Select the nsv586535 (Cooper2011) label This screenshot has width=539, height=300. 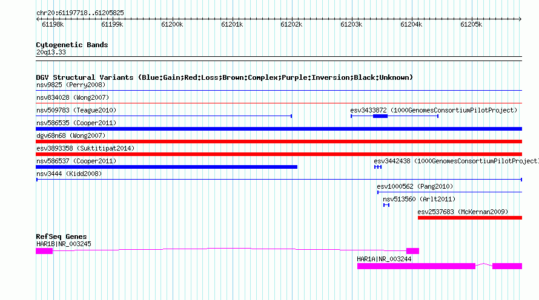point(76,123)
